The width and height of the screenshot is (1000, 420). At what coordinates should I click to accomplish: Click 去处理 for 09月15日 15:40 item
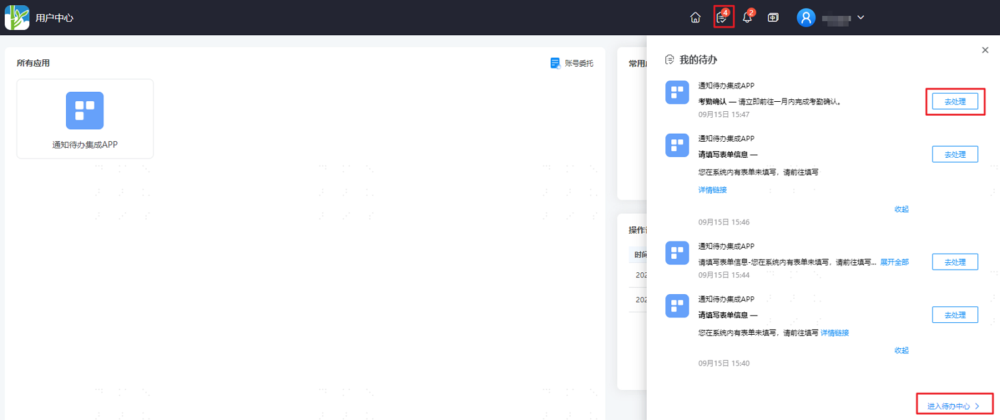point(955,315)
